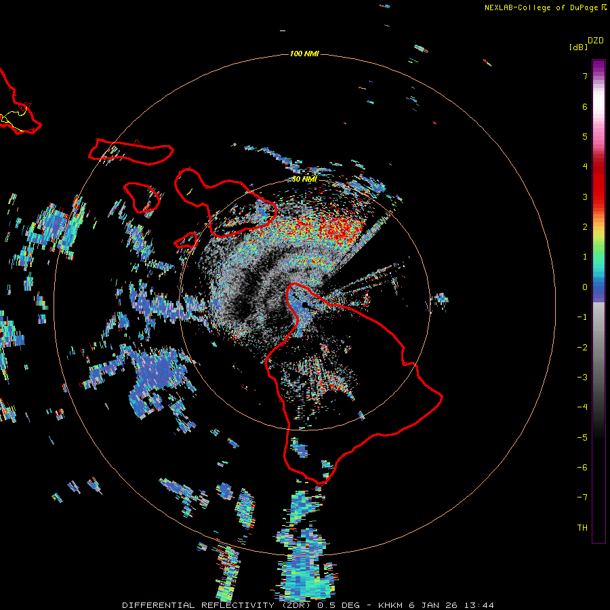Click the -7 dB tick on the color scale
Viewport: 610px width, 610px height.
click(582, 497)
